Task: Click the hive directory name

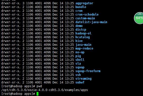Action: [x=79, y=41]
